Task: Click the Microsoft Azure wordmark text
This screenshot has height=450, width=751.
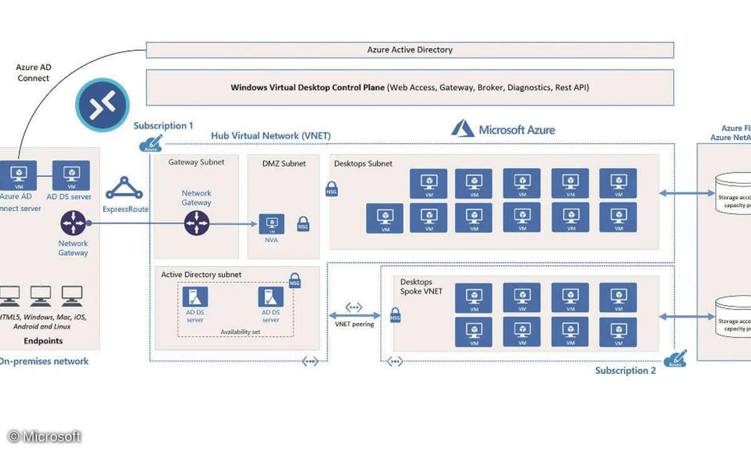Action: point(517,130)
